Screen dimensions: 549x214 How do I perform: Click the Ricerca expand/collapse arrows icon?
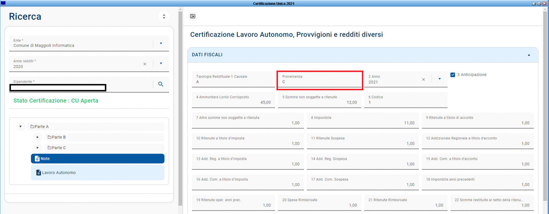164,17
